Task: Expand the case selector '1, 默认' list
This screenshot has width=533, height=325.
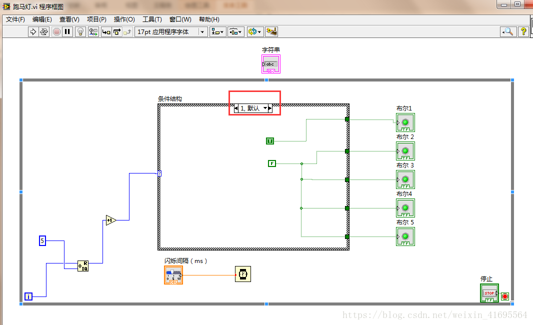Action: (265, 108)
